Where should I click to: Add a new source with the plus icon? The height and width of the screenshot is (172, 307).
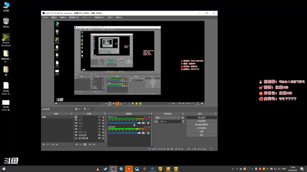pos(76,144)
